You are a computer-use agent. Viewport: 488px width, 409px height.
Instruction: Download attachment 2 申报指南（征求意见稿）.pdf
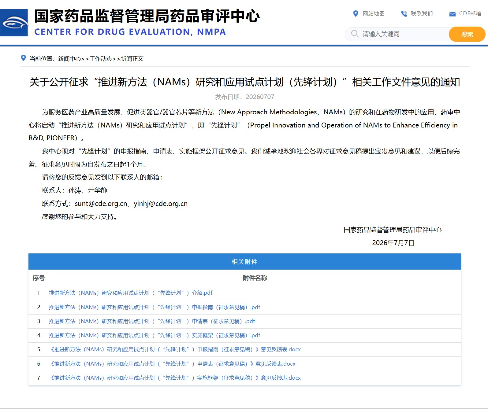pos(155,307)
